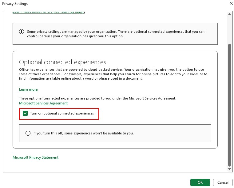Click the scrollbar up arrow
234x188 pixels.
click(229, 14)
